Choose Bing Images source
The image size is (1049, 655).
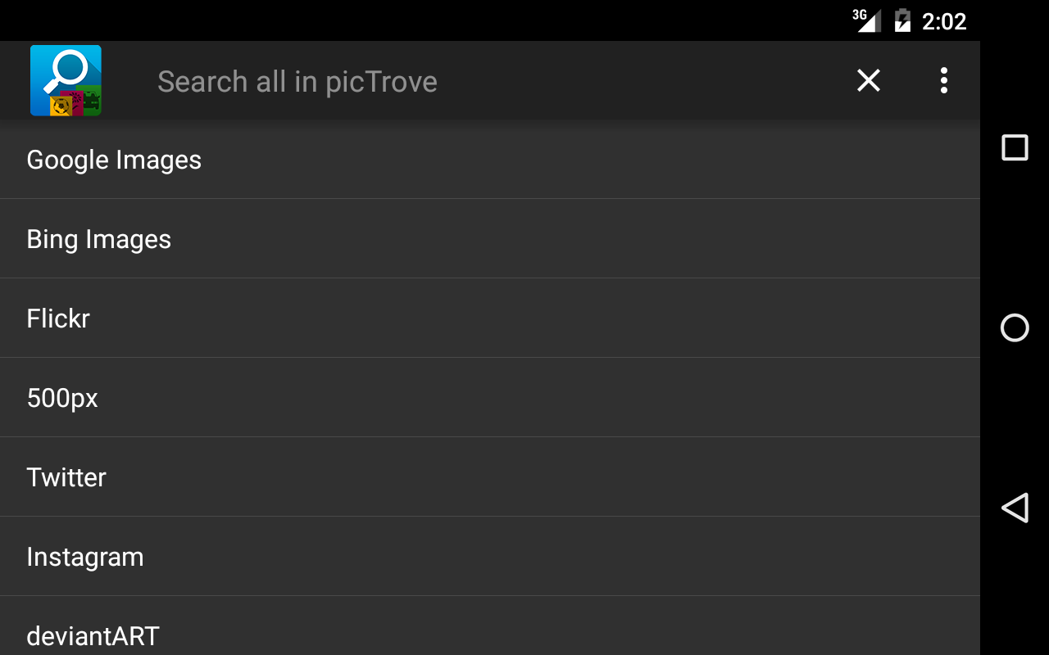pos(99,239)
